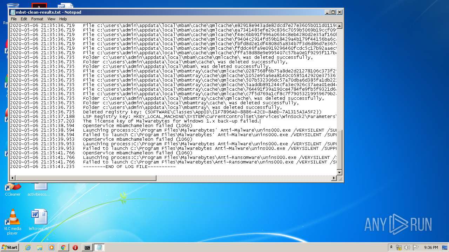Open the Format menu in Notepad
449x252 pixels.
point(37,19)
